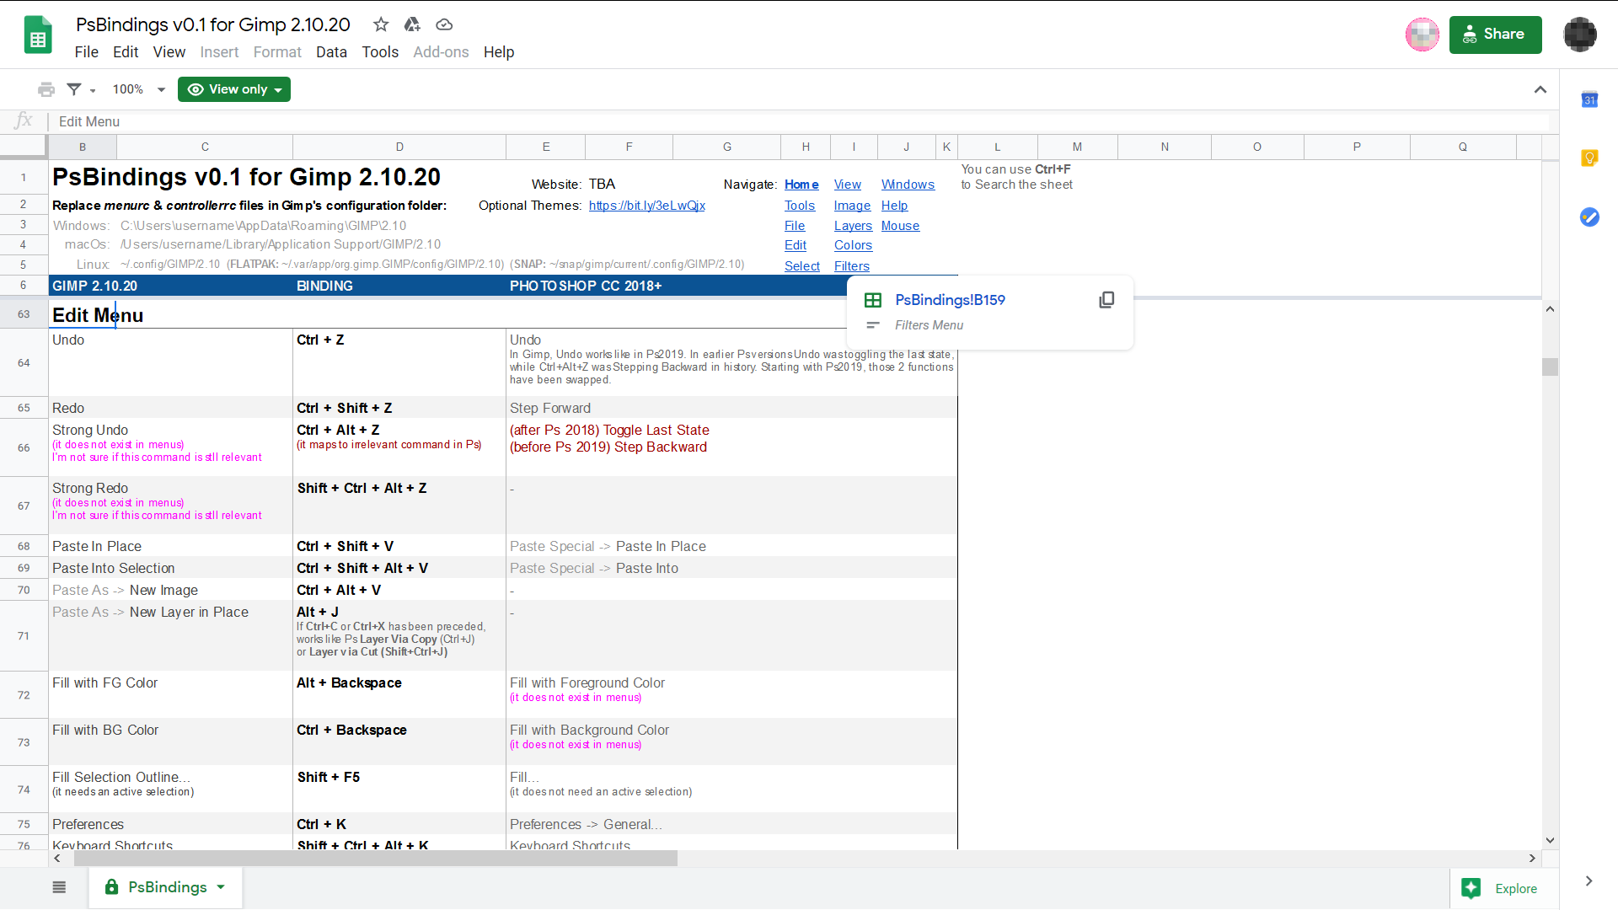This screenshot has height=910, width=1618.
Task: Select the 'Step Forward' cell
Action: pyautogui.click(x=731, y=408)
